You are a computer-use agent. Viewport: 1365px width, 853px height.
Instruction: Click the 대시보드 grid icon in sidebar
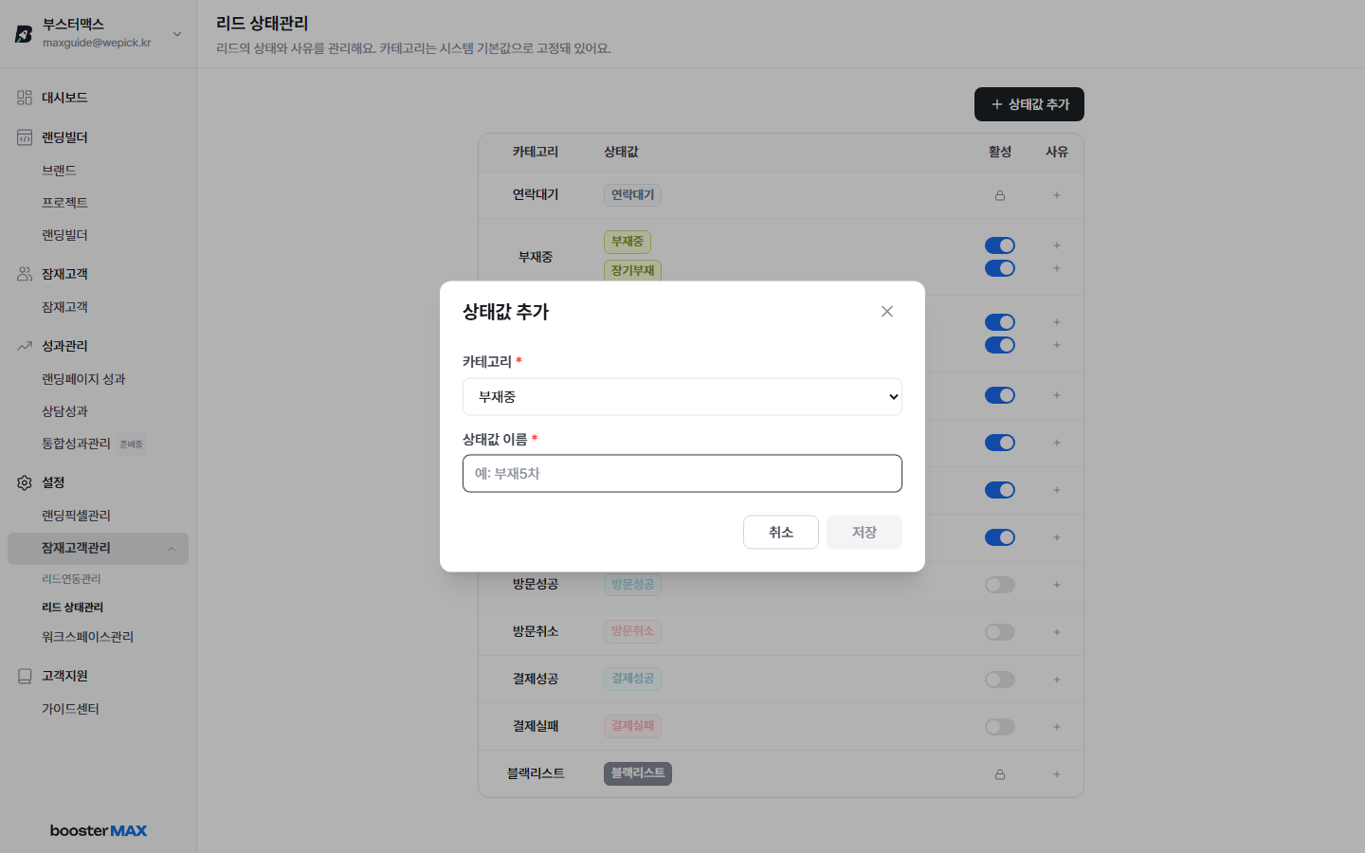(x=25, y=98)
